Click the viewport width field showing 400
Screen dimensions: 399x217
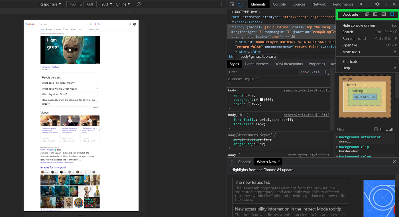pyautogui.click(x=72, y=4)
